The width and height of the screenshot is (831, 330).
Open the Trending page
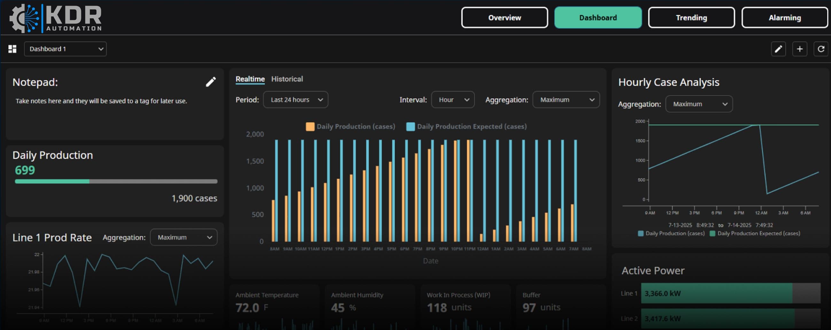click(x=691, y=18)
